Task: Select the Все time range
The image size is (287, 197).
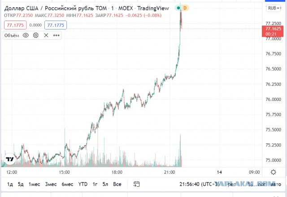Action: (117, 184)
